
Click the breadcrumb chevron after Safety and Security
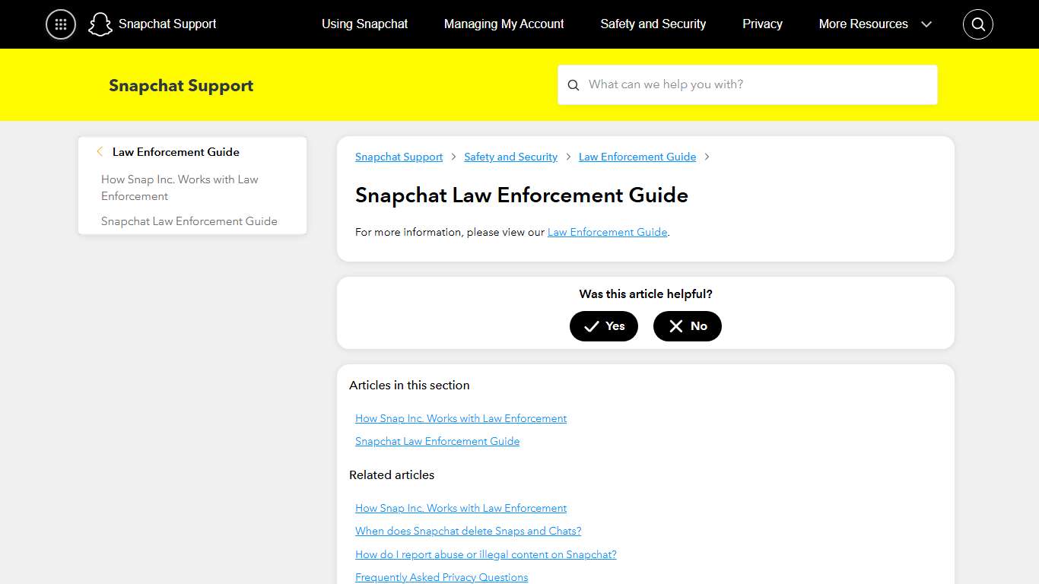tap(567, 157)
